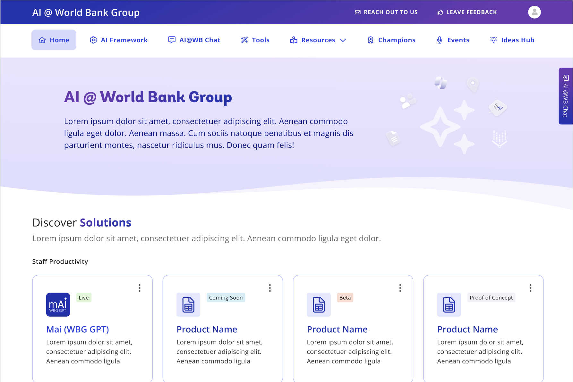Click the Beta product document icon
The image size is (573, 382).
(x=319, y=304)
